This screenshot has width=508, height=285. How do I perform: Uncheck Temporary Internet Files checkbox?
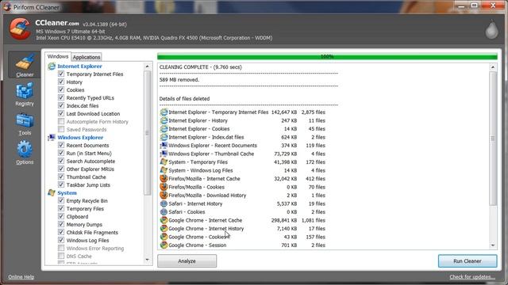(x=61, y=74)
